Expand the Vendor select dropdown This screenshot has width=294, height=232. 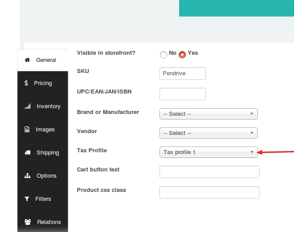(209, 133)
